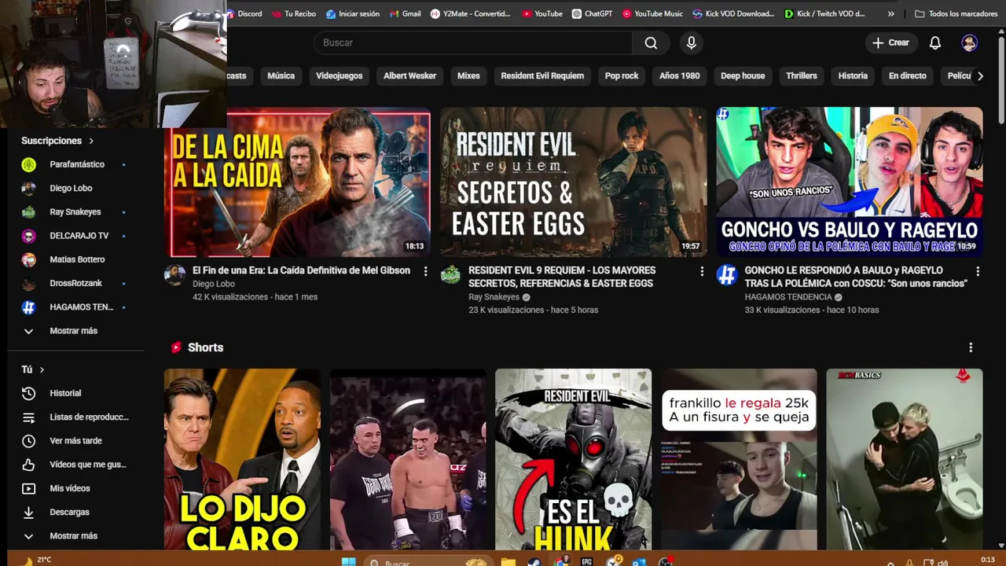Open File Explorer from taskbar
1006x566 pixels.
pyautogui.click(x=508, y=561)
